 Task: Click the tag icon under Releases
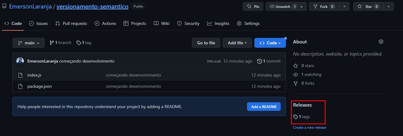click(296, 117)
